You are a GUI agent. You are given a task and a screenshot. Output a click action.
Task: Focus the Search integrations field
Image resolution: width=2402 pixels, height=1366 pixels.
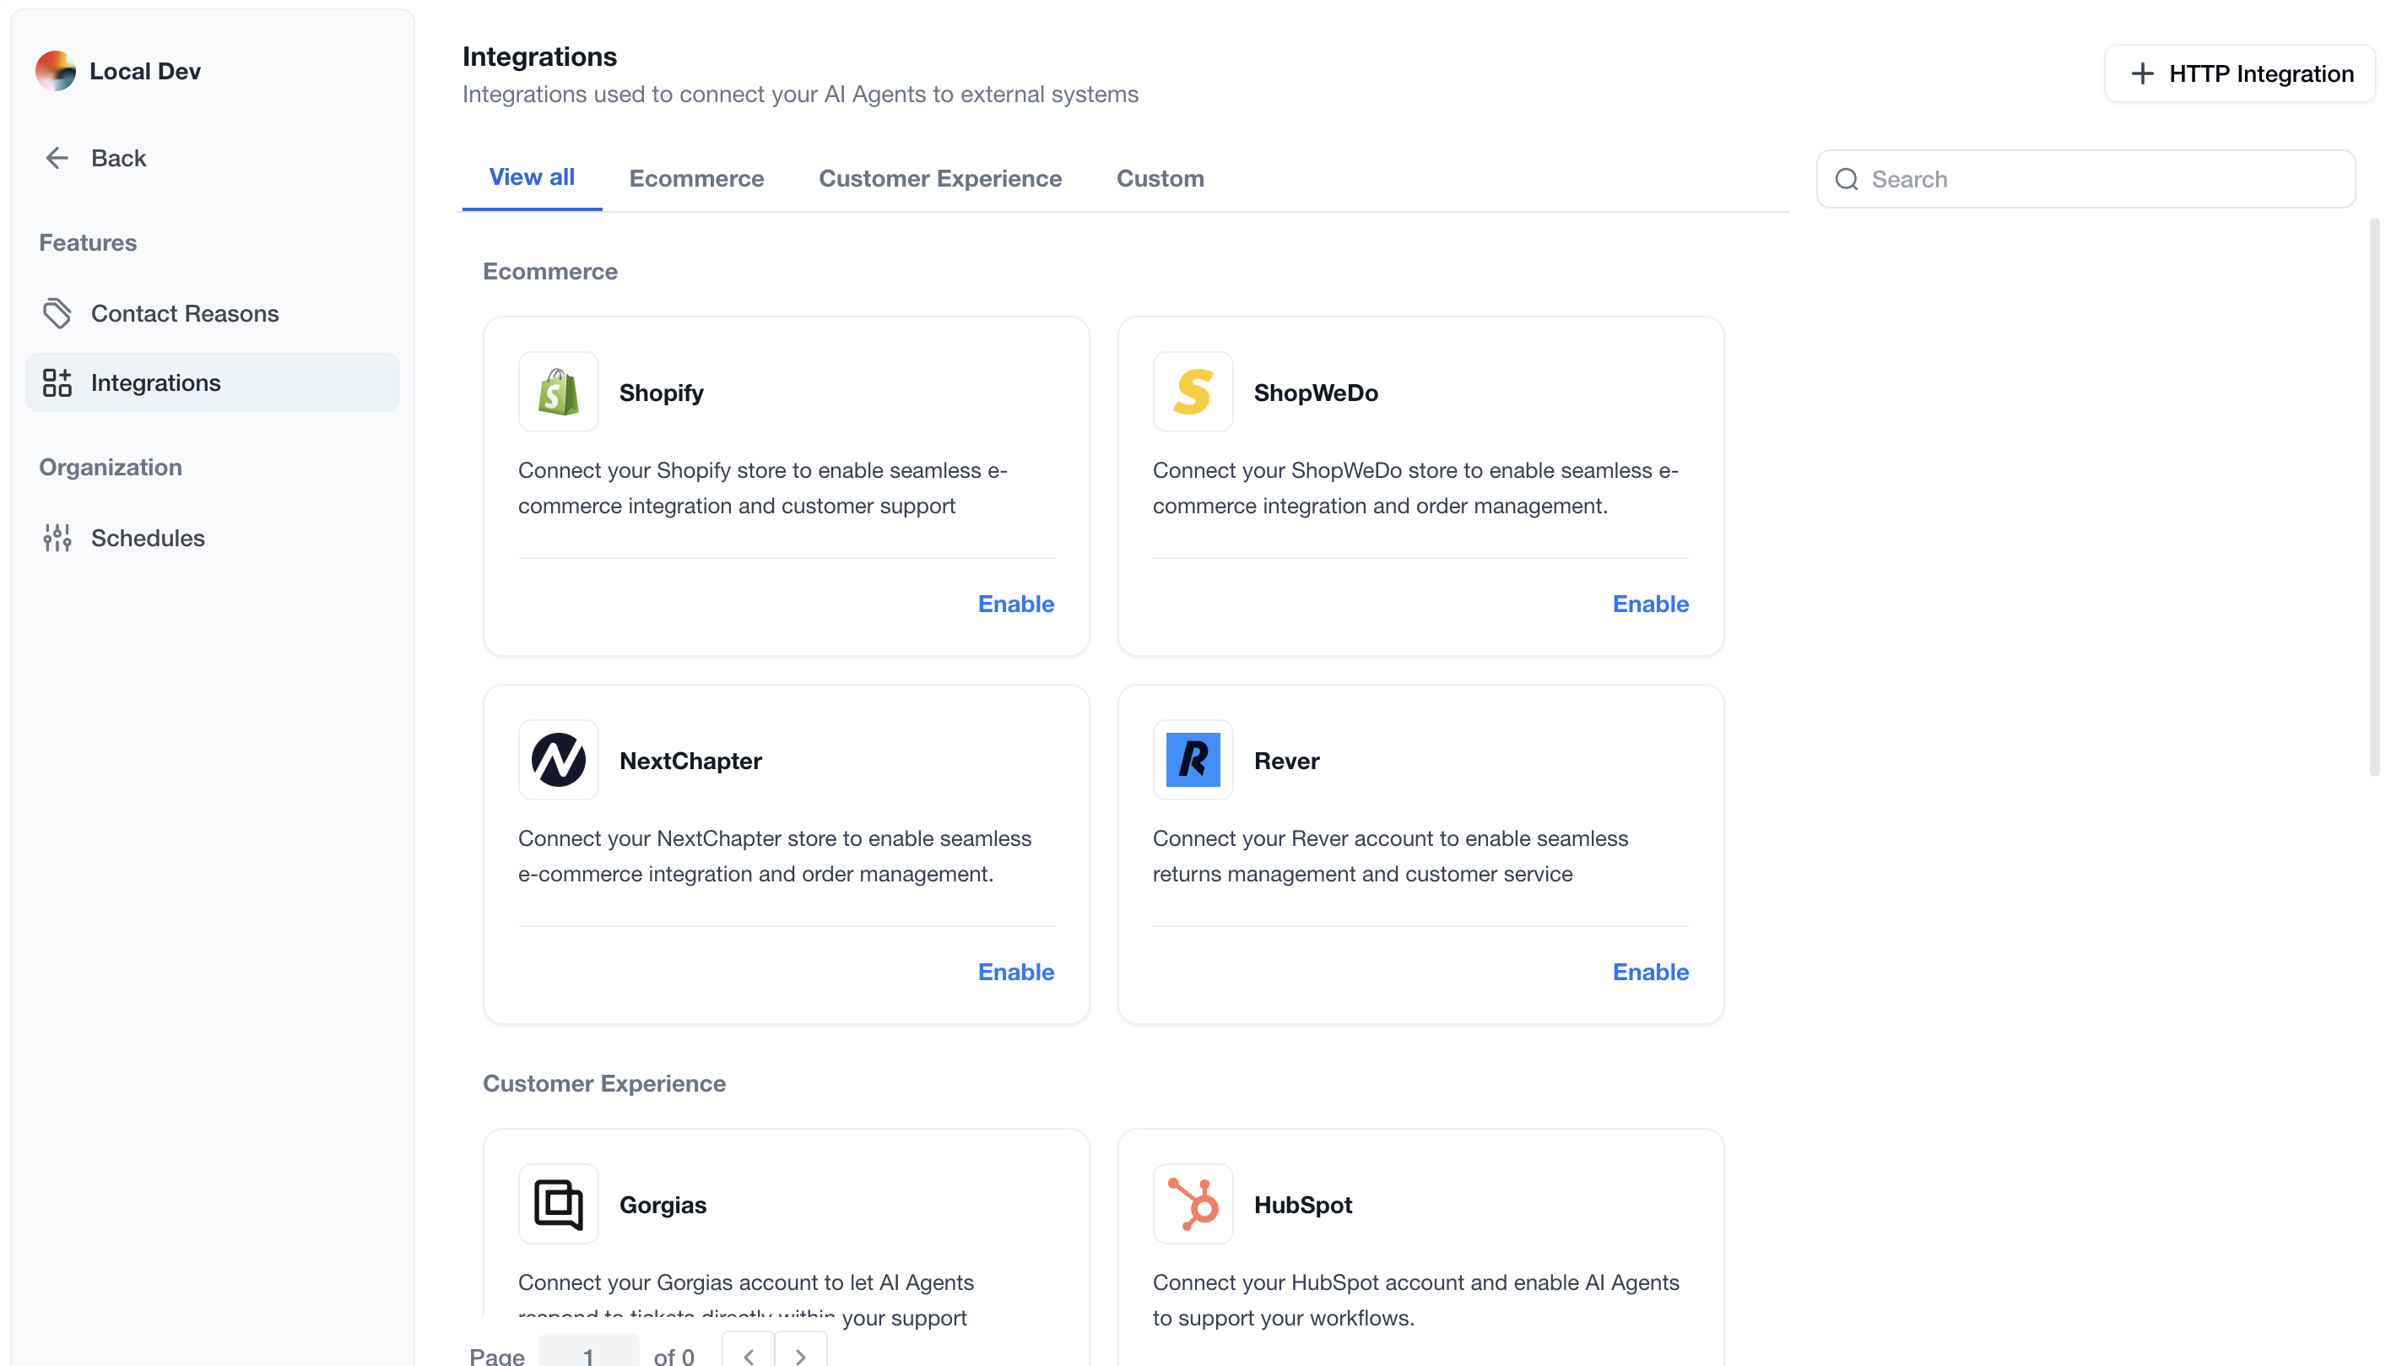coord(2085,179)
